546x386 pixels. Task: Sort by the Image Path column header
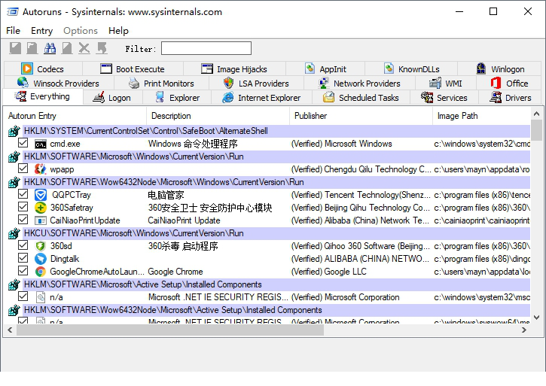click(x=481, y=116)
